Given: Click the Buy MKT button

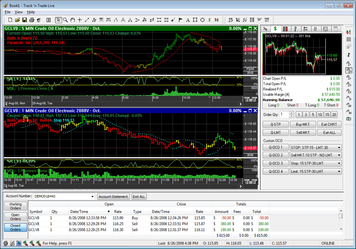Looking at the screenshot, I should click(x=303, y=124).
